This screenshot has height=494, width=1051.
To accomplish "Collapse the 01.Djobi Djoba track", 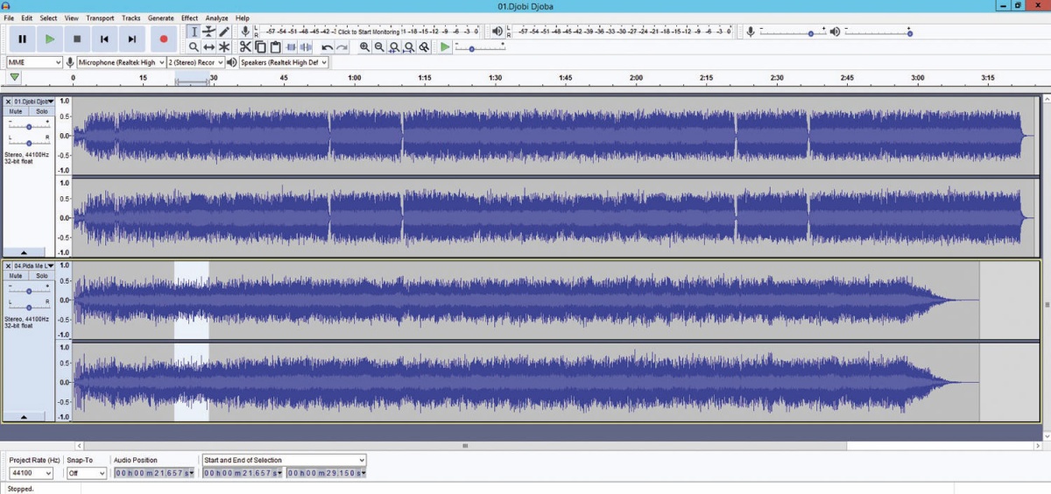I will point(24,252).
